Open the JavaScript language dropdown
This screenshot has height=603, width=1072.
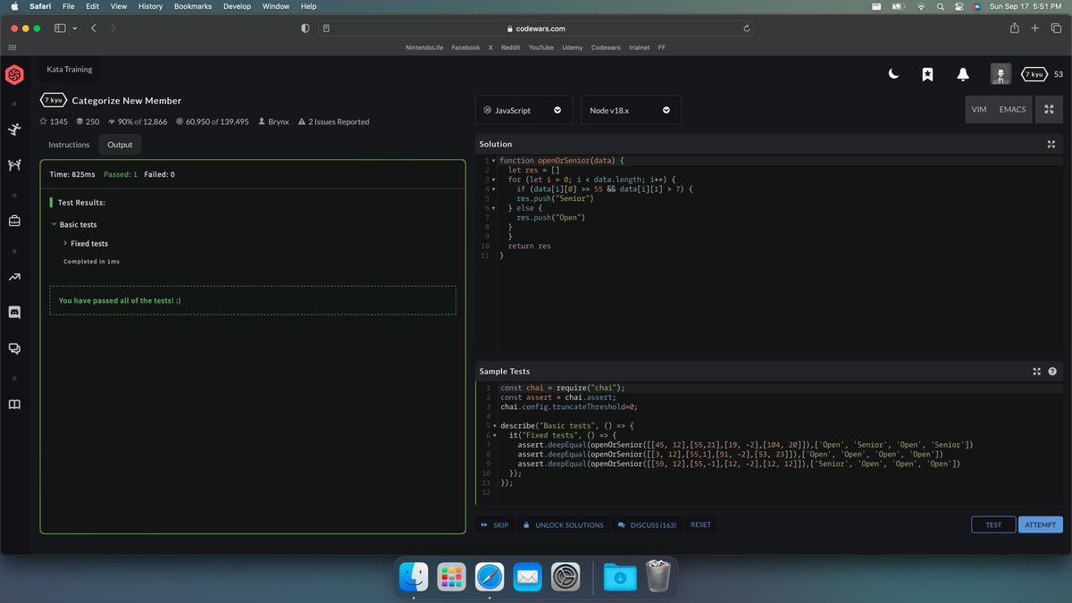(x=524, y=110)
